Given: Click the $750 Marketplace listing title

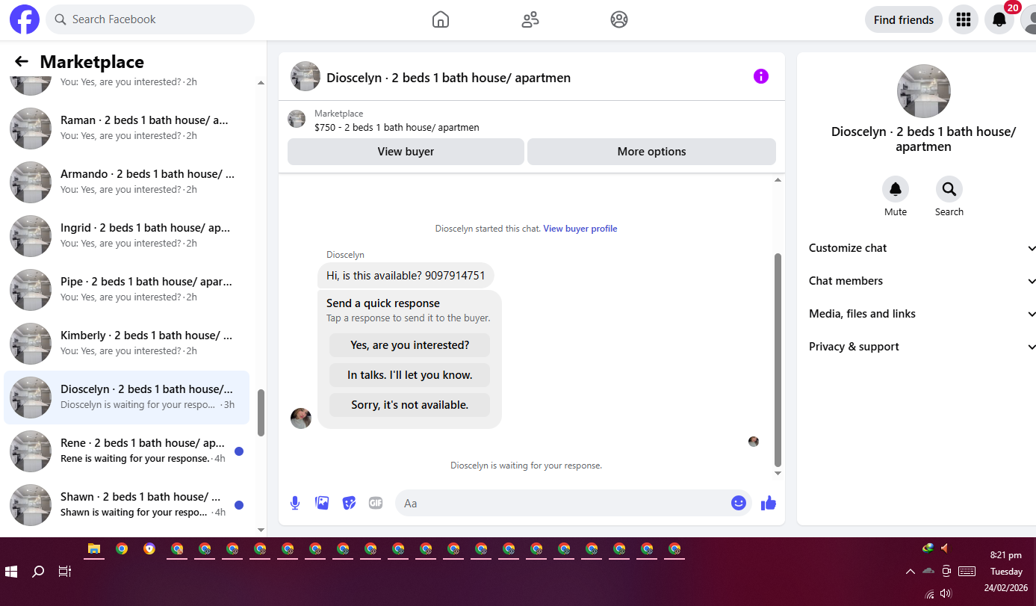Looking at the screenshot, I should (x=397, y=128).
